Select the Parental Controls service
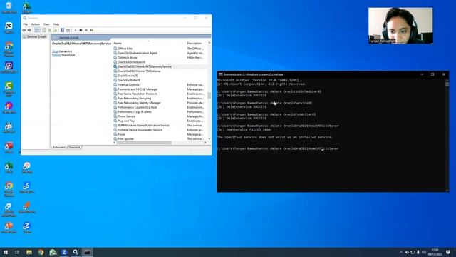Viewport: 456px width, 257px height. pos(160,84)
